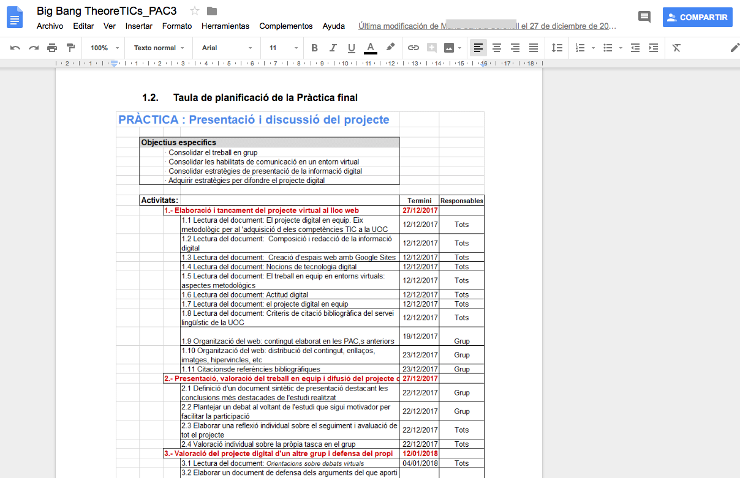The image size is (740, 478).
Task: Open the font size 11 dropdown
Action: [x=284, y=48]
